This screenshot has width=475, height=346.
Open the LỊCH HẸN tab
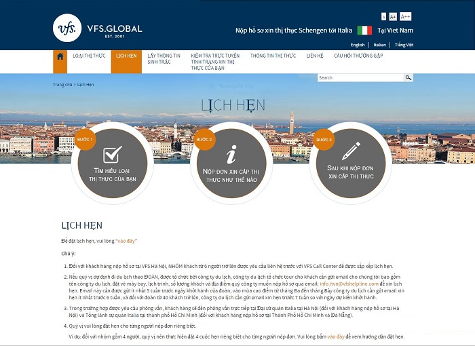pos(126,56)
